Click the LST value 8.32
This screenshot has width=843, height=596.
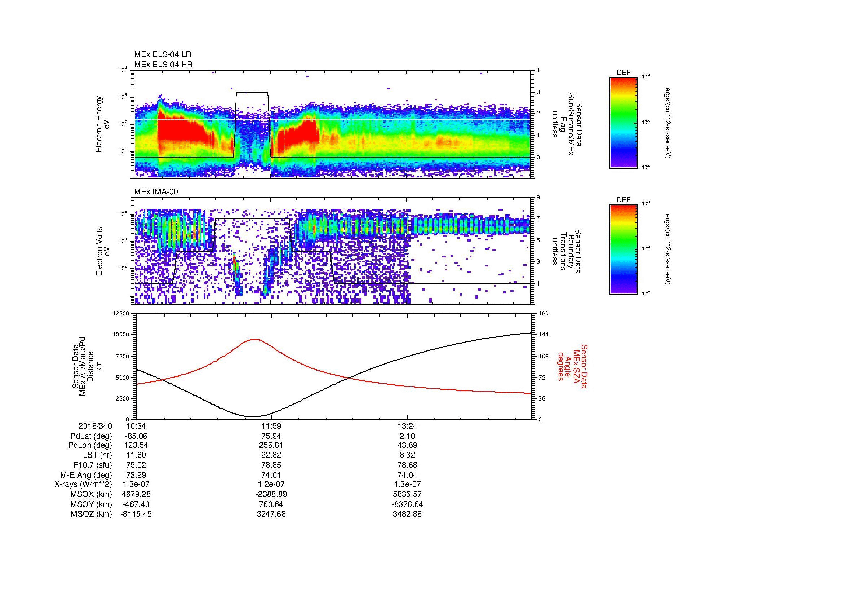click(x=407, y=455)
